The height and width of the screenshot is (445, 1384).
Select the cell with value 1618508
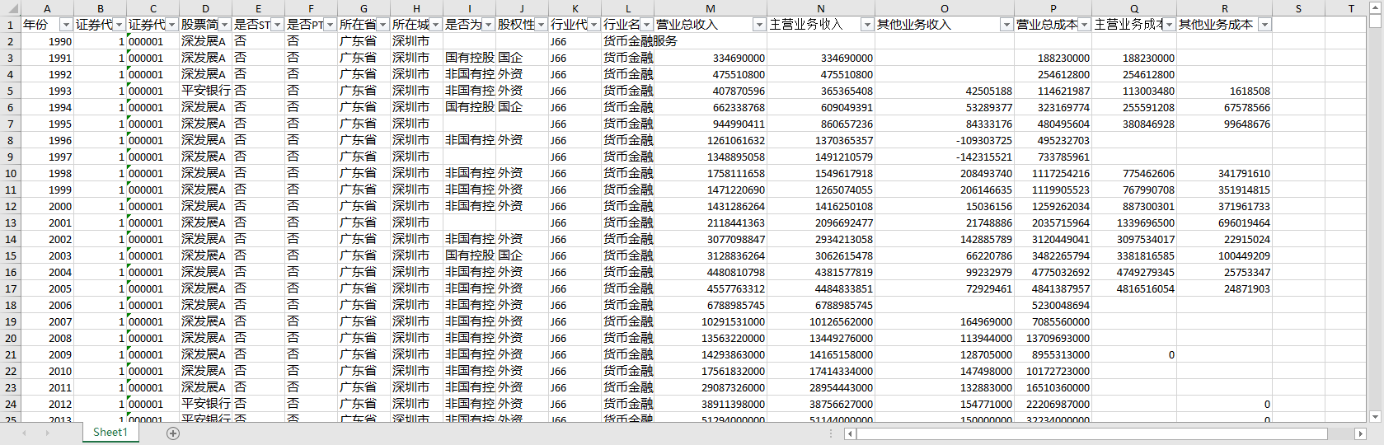coord(1224,91)
